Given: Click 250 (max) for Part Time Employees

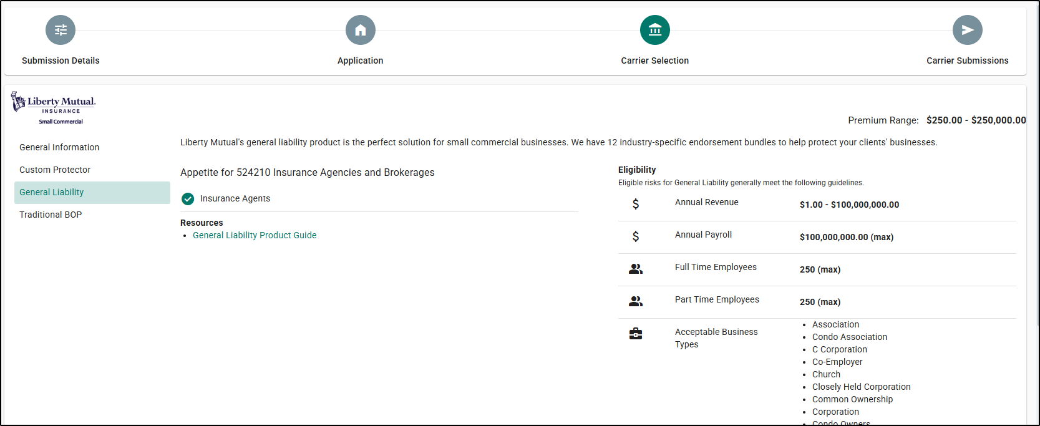Looking at the screenshot, I should tap(820, 302).
